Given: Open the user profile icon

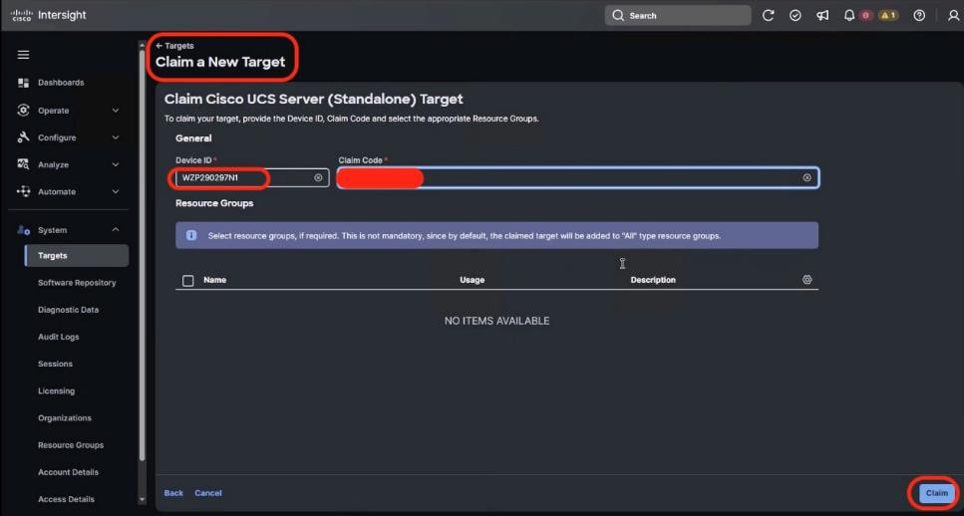Looking at the screenshot, I should point(954,15).
